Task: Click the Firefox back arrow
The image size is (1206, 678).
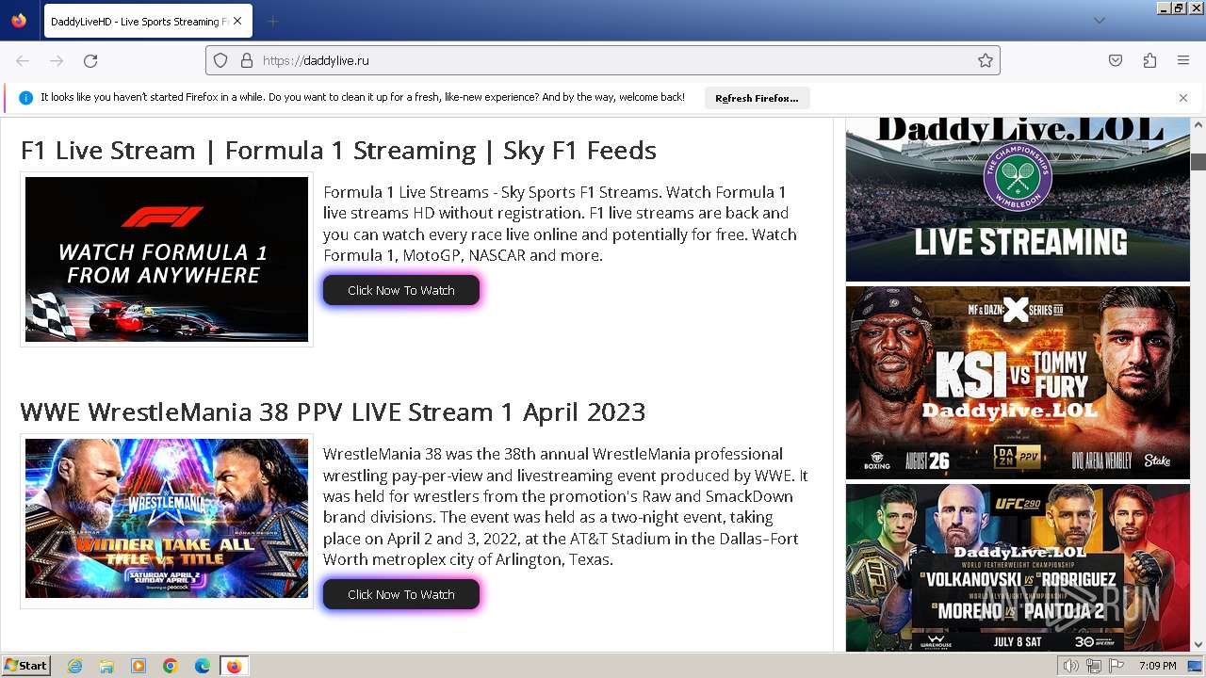Action: [23, 60]
